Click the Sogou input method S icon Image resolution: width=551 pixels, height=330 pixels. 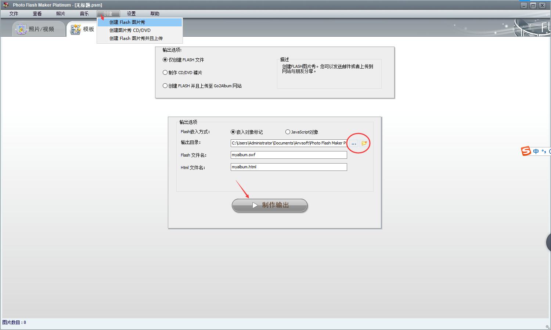[x=526, y=151]
